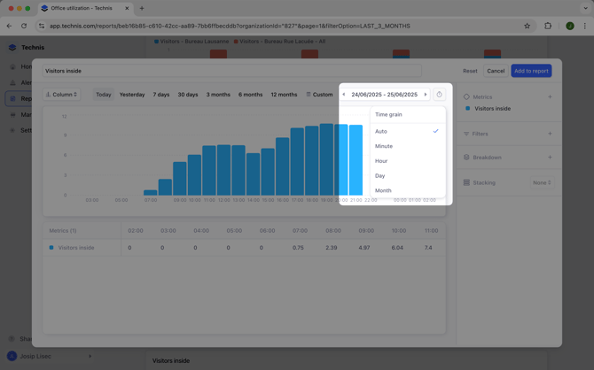Open browser extensions puzzle icon

pos(548,26)
